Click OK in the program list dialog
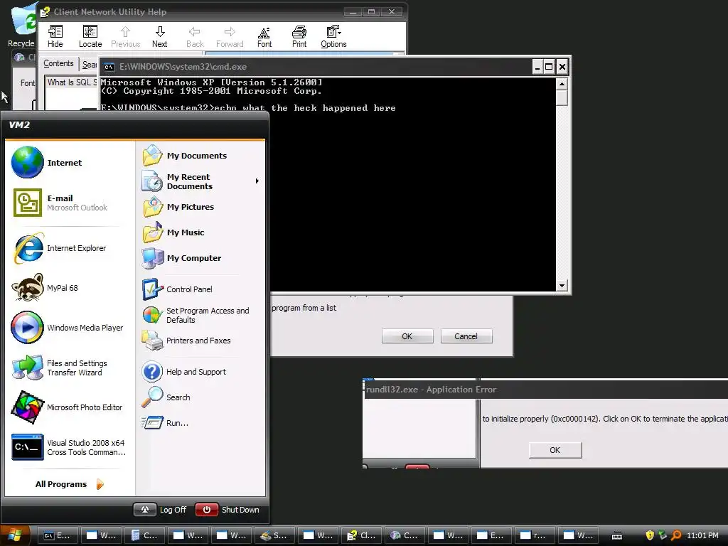The height and width of the screenshot is (546, 728). (407, 336)
